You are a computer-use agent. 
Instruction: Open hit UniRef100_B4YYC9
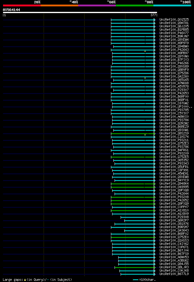click(x=174, y=180)
